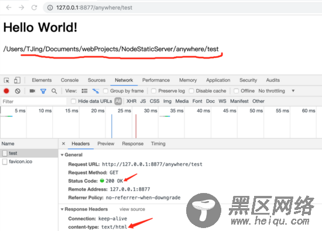Collapse the Response Headers section
The image size is (322, 231).
pyautogui.click(x=62, y=209)
